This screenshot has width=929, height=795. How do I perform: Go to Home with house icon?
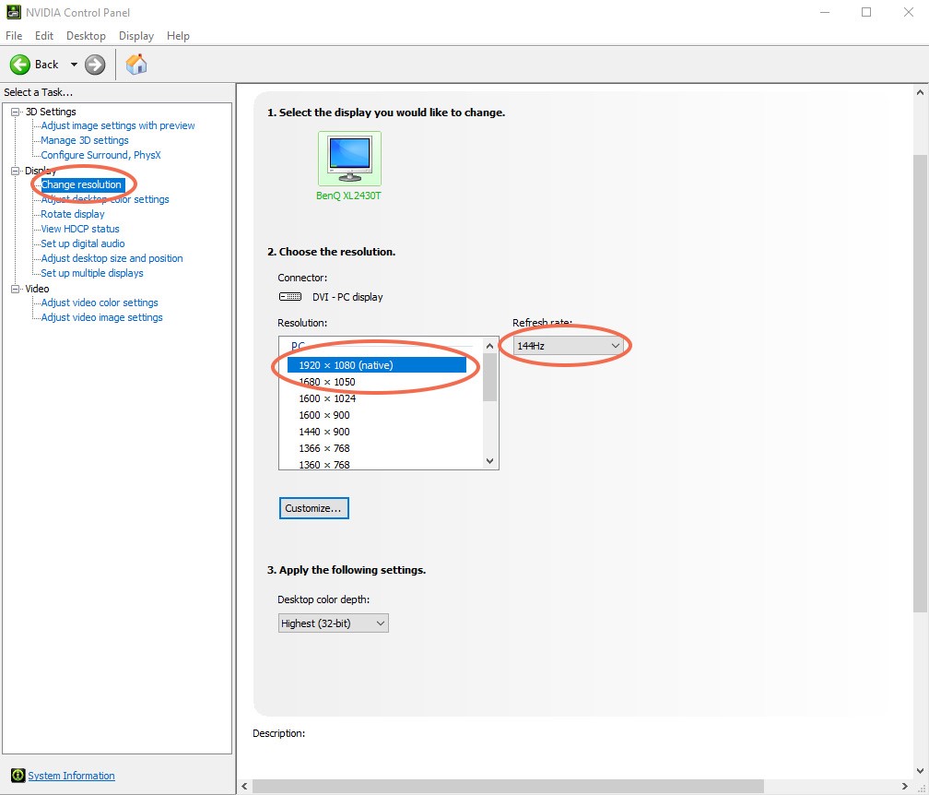(136, 64)
